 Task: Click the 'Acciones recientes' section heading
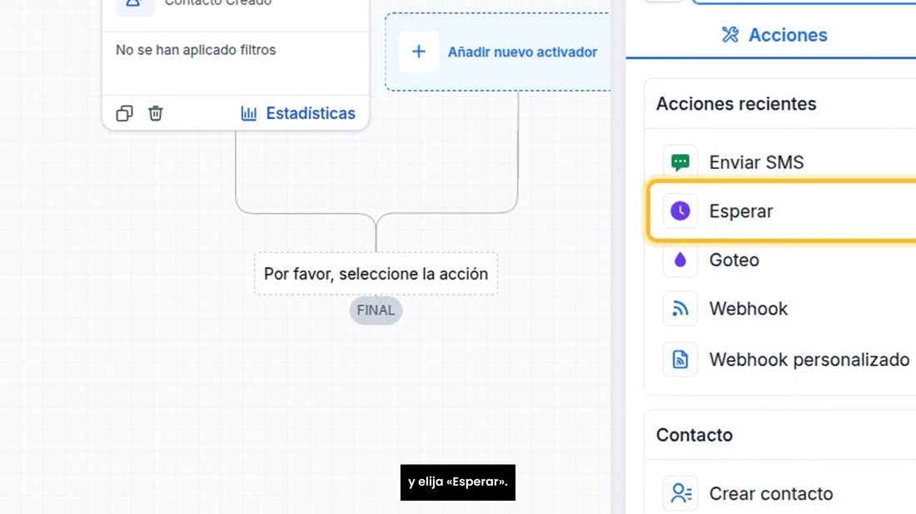pyautogui.click(x=736, y=104)
